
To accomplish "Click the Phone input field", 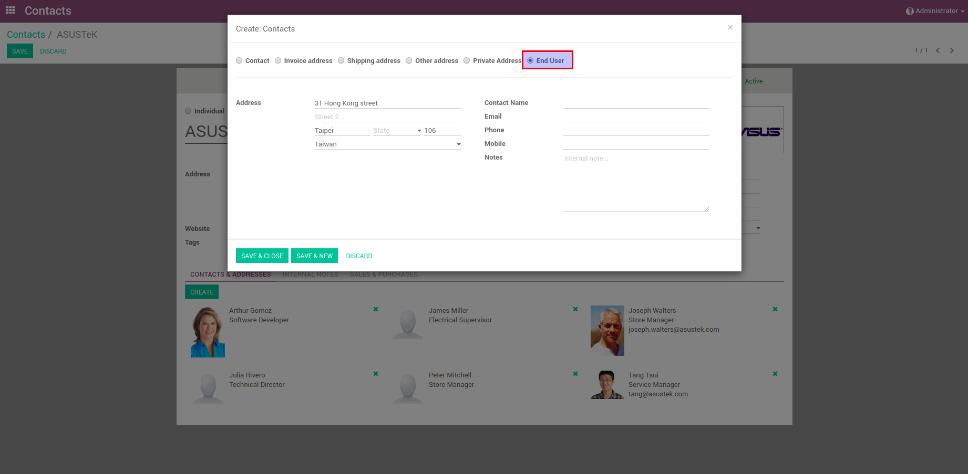I will click(x=636, y=130).
